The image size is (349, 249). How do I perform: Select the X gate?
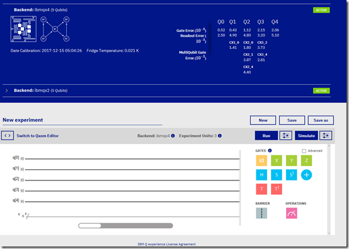(x=277, y=160)
